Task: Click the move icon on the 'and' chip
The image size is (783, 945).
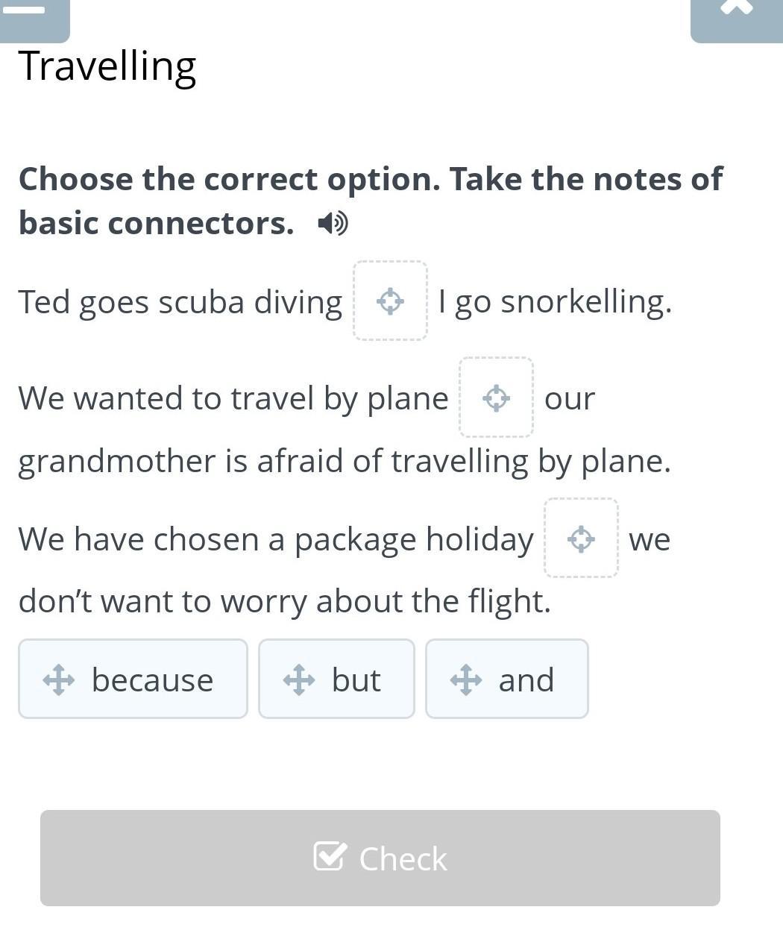Action: (x=466, y=680)
